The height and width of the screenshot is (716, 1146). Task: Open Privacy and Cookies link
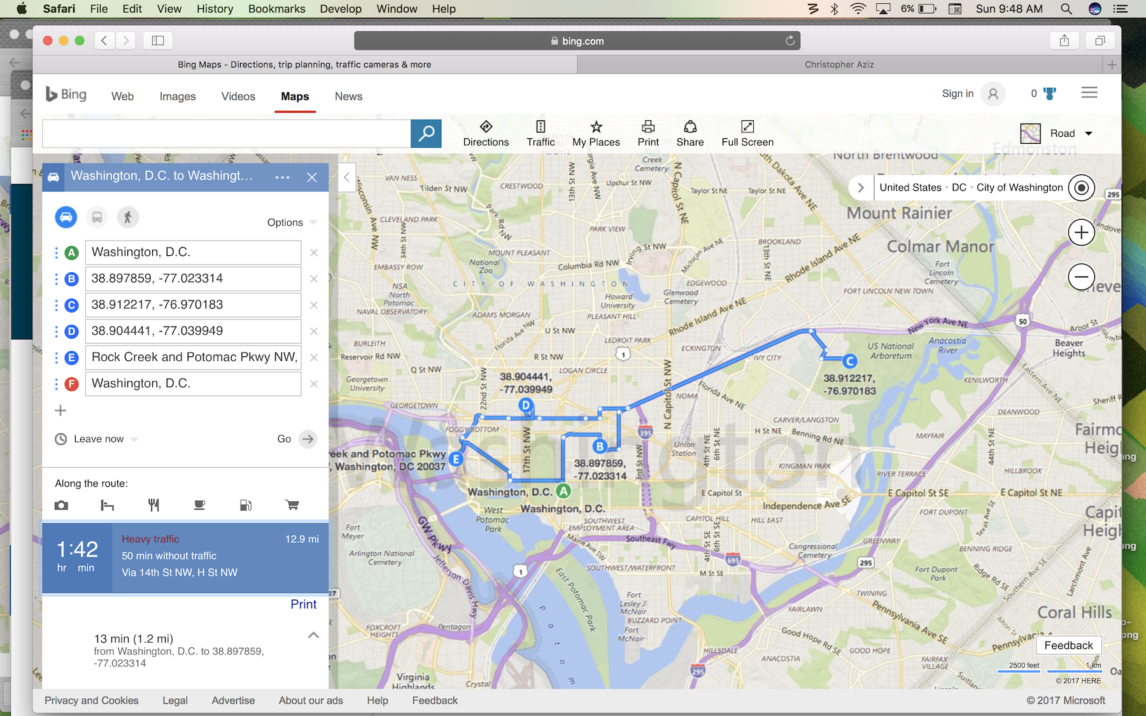pos(92,701)
